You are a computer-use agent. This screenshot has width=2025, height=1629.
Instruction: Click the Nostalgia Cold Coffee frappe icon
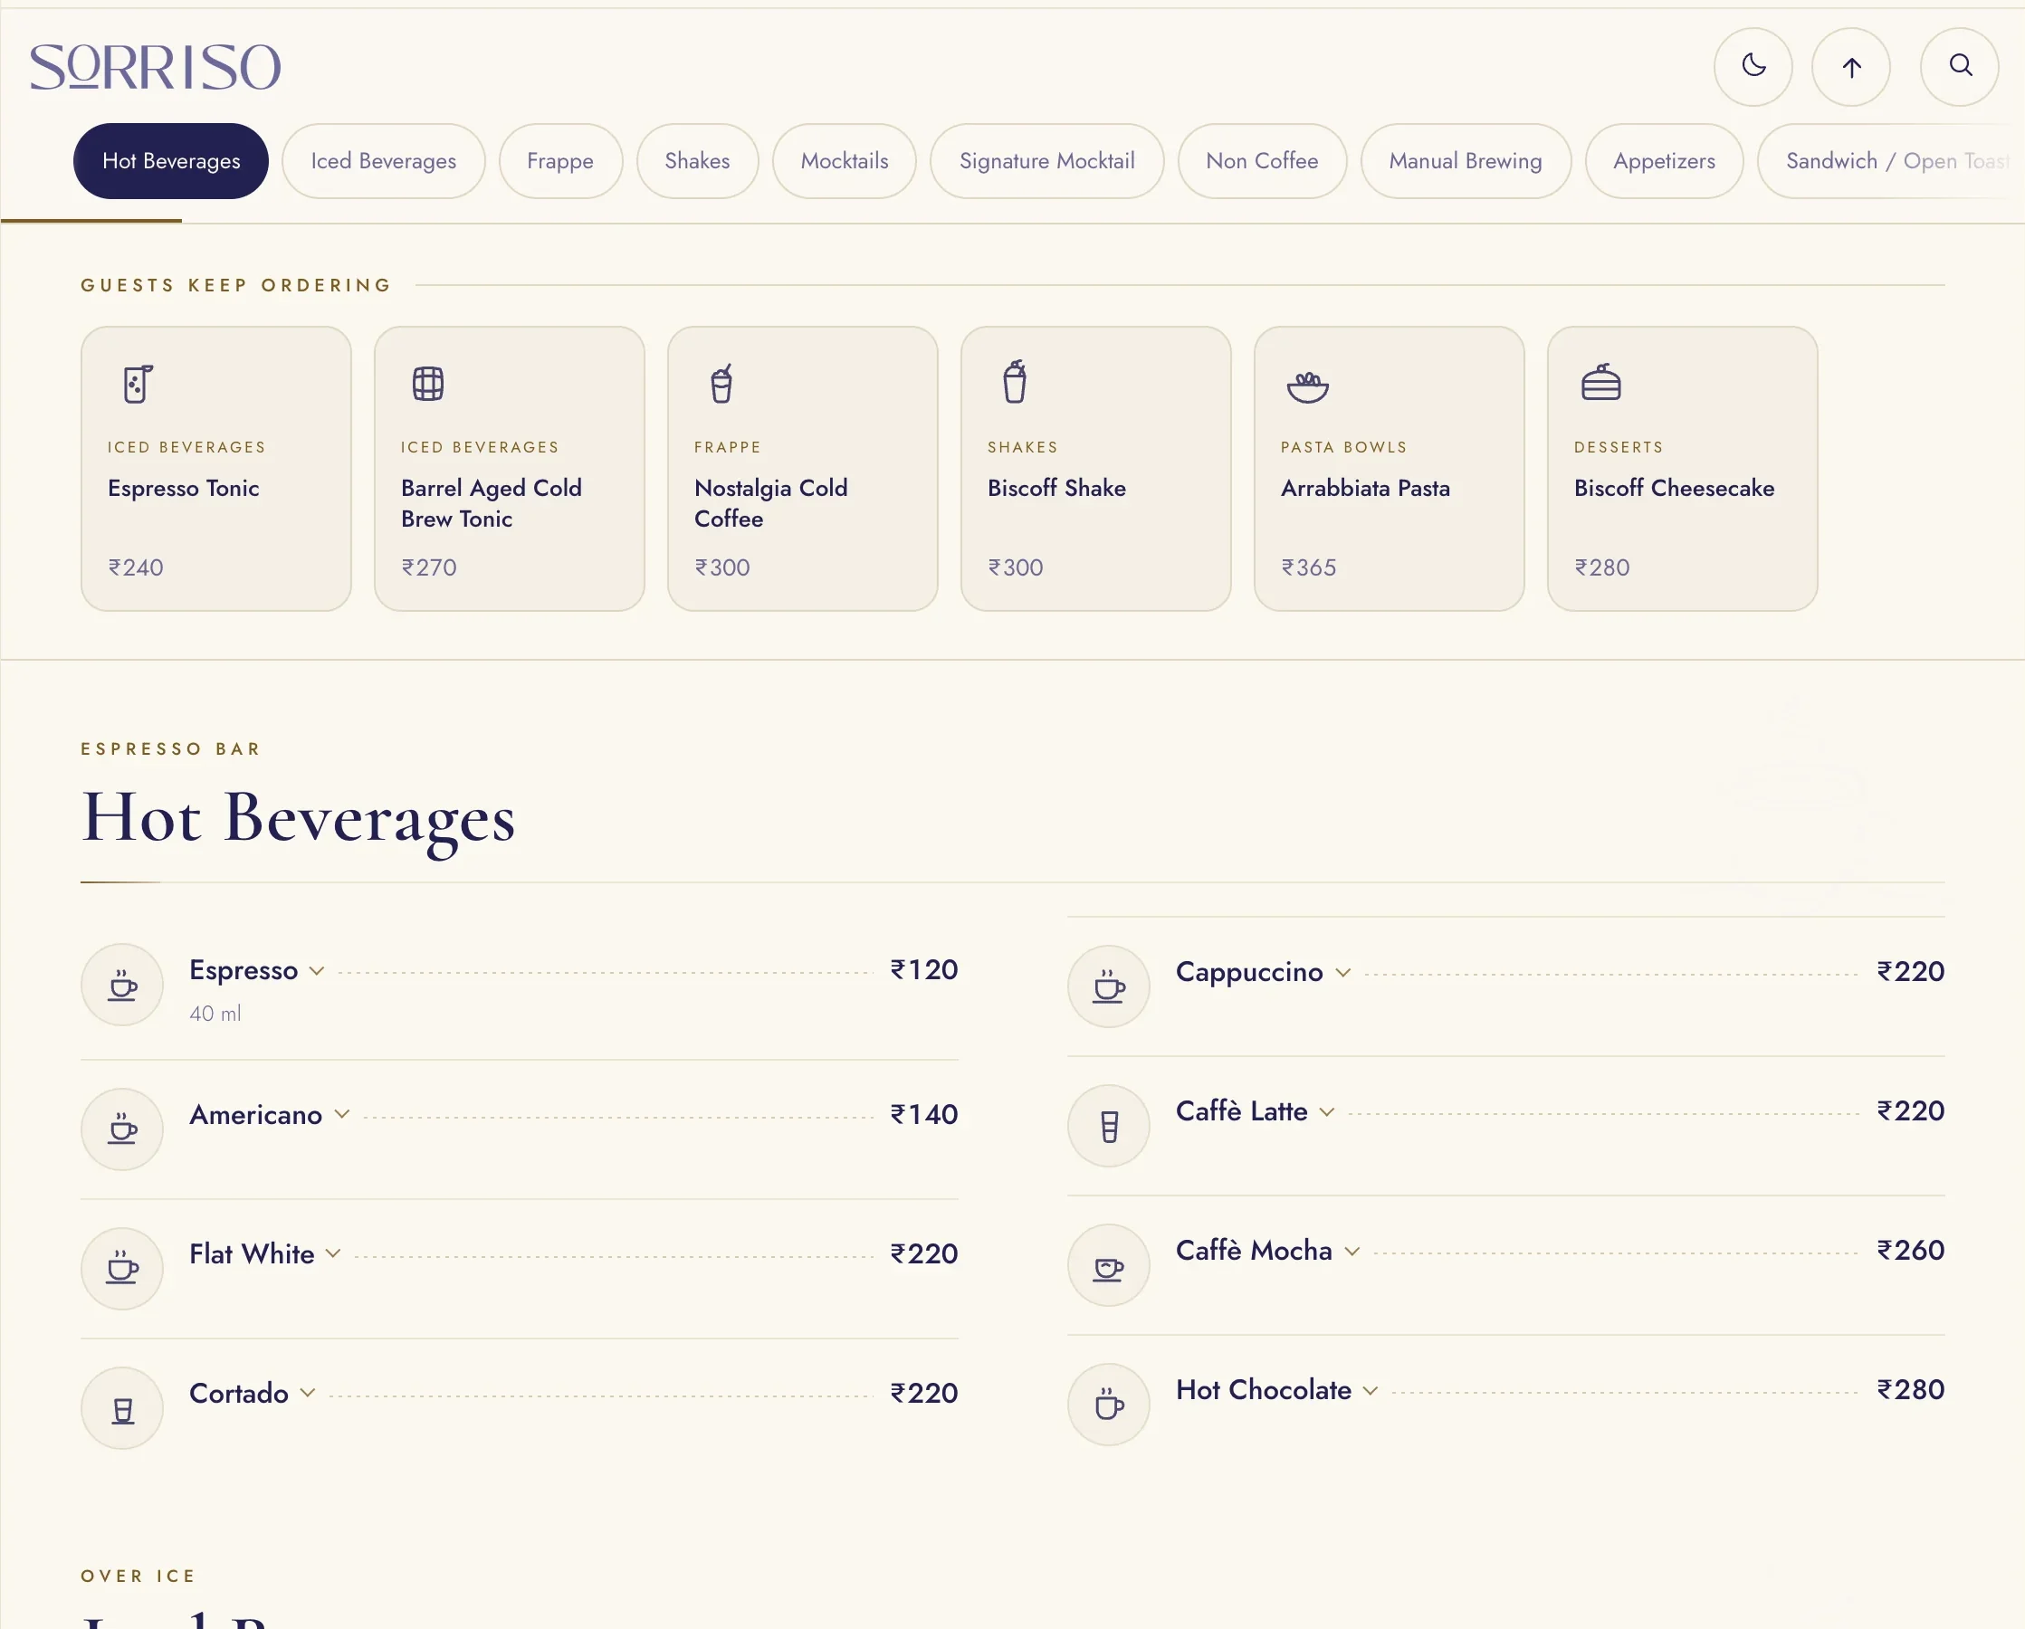click(721, 383)
